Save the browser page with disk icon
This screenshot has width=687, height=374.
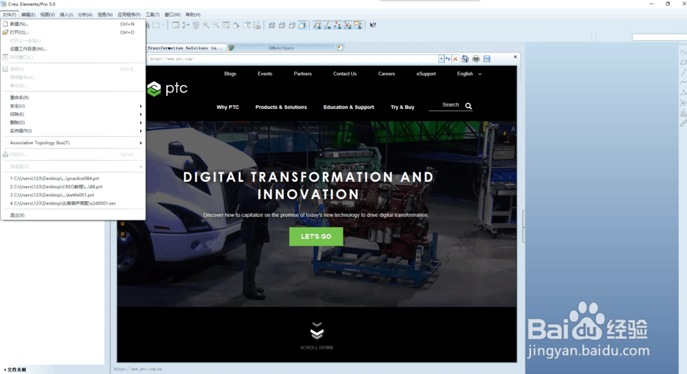(x=487, y=58)
